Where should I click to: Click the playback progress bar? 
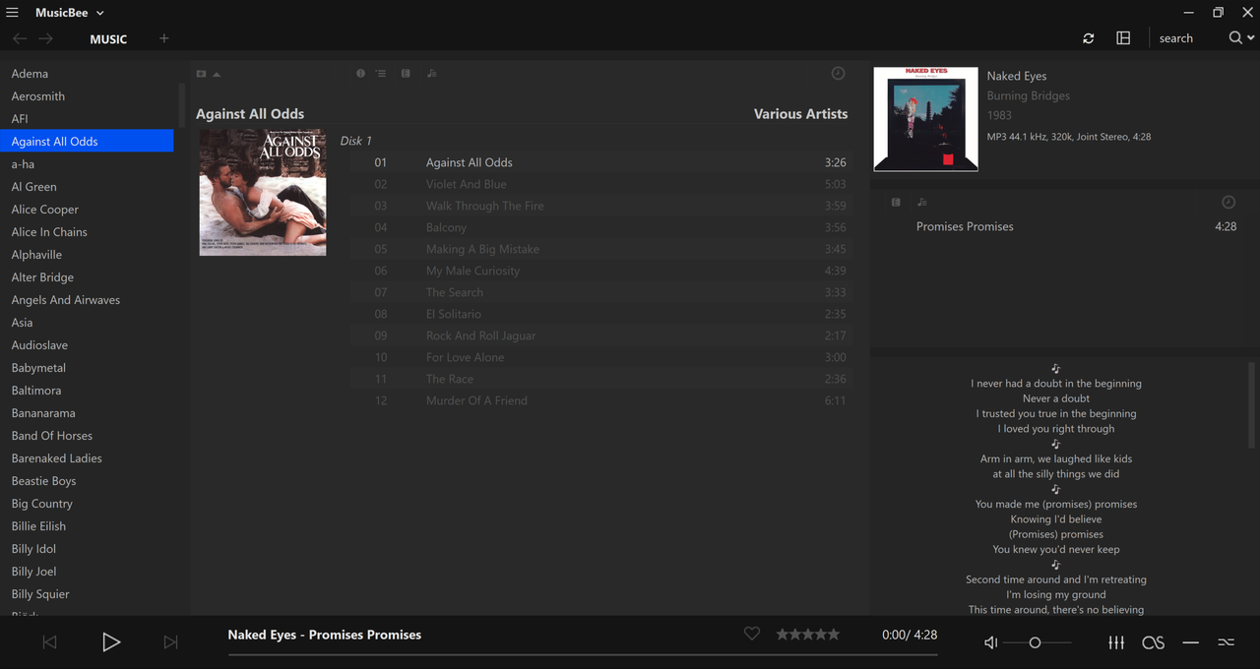click(583, 653)
